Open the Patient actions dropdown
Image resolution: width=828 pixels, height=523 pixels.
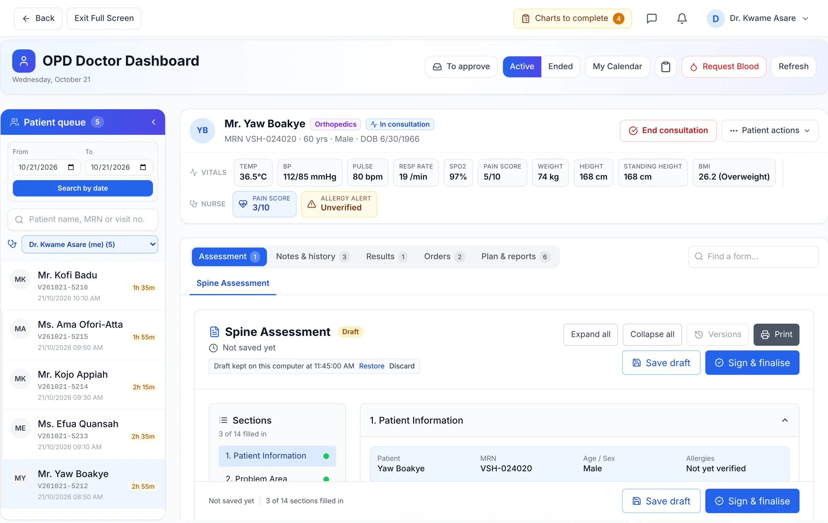click(x=770, y=131)
